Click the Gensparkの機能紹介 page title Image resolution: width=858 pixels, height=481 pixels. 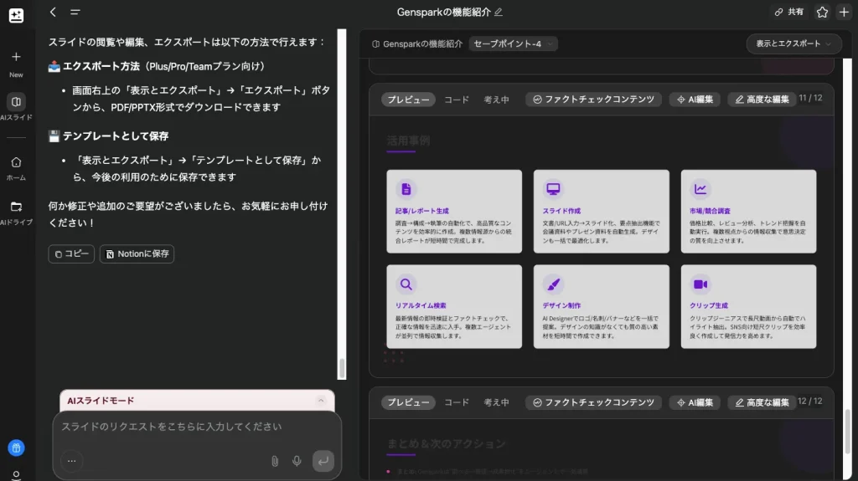(444, 12)
